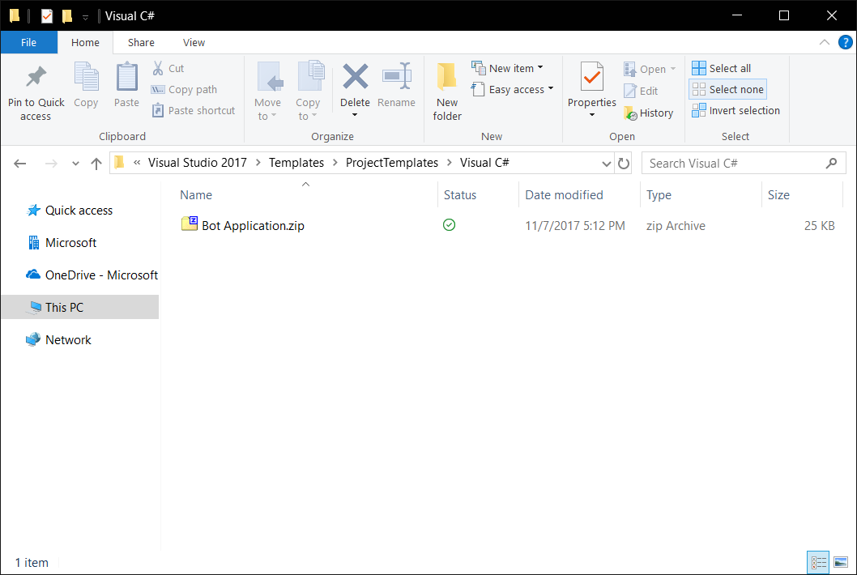Open Help via the question mark icon

[845, 42]
